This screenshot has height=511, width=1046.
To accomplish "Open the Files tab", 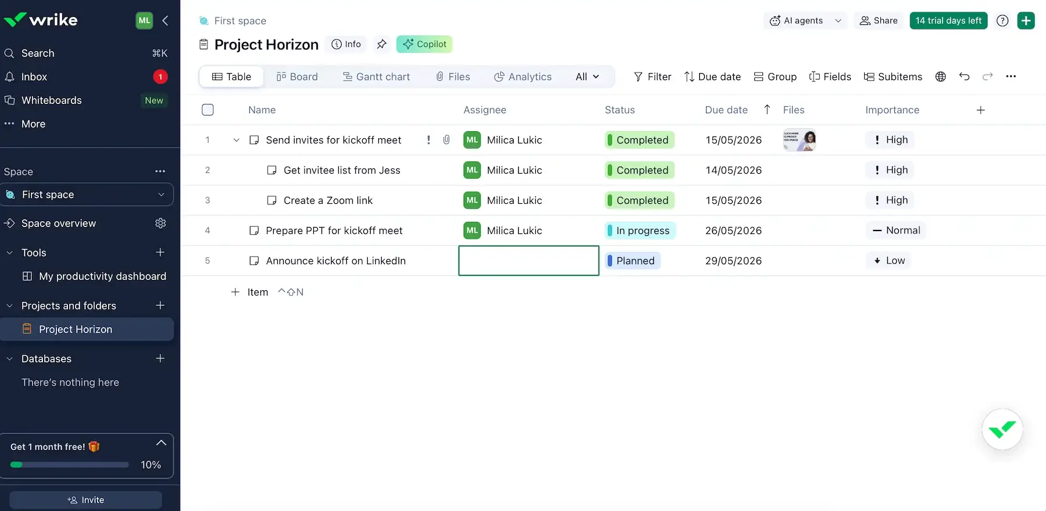I will coord(453,77).
